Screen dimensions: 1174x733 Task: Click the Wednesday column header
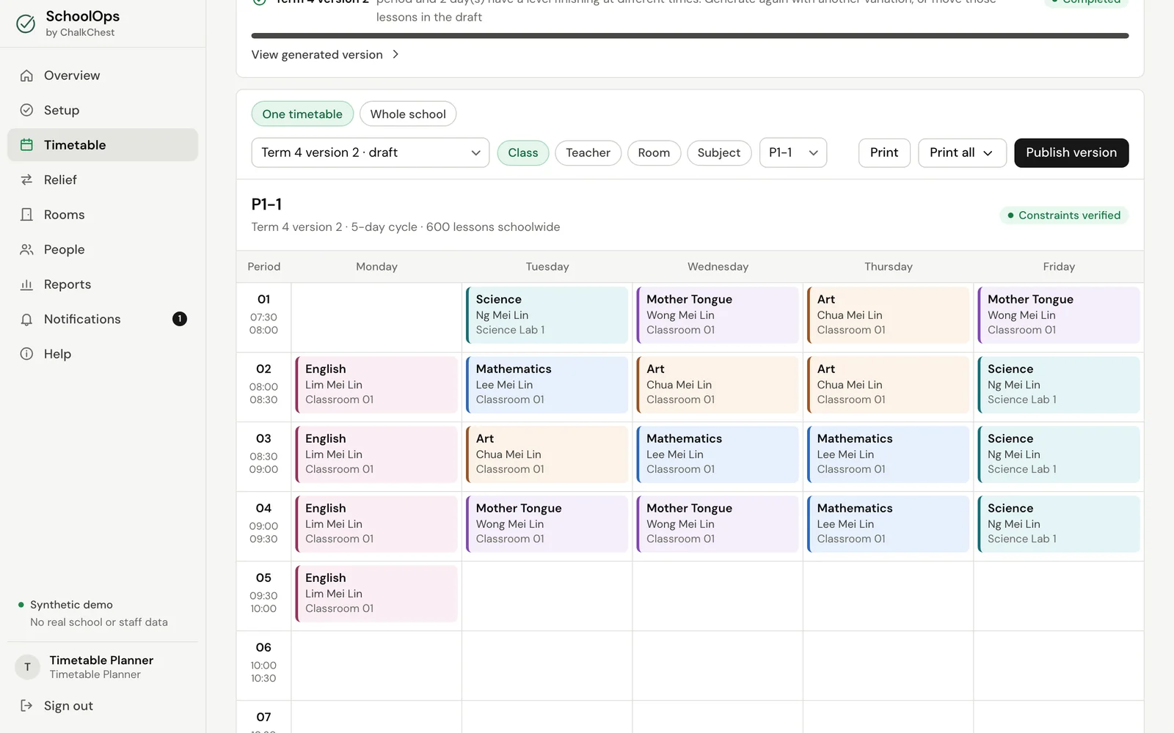(718, 267)
